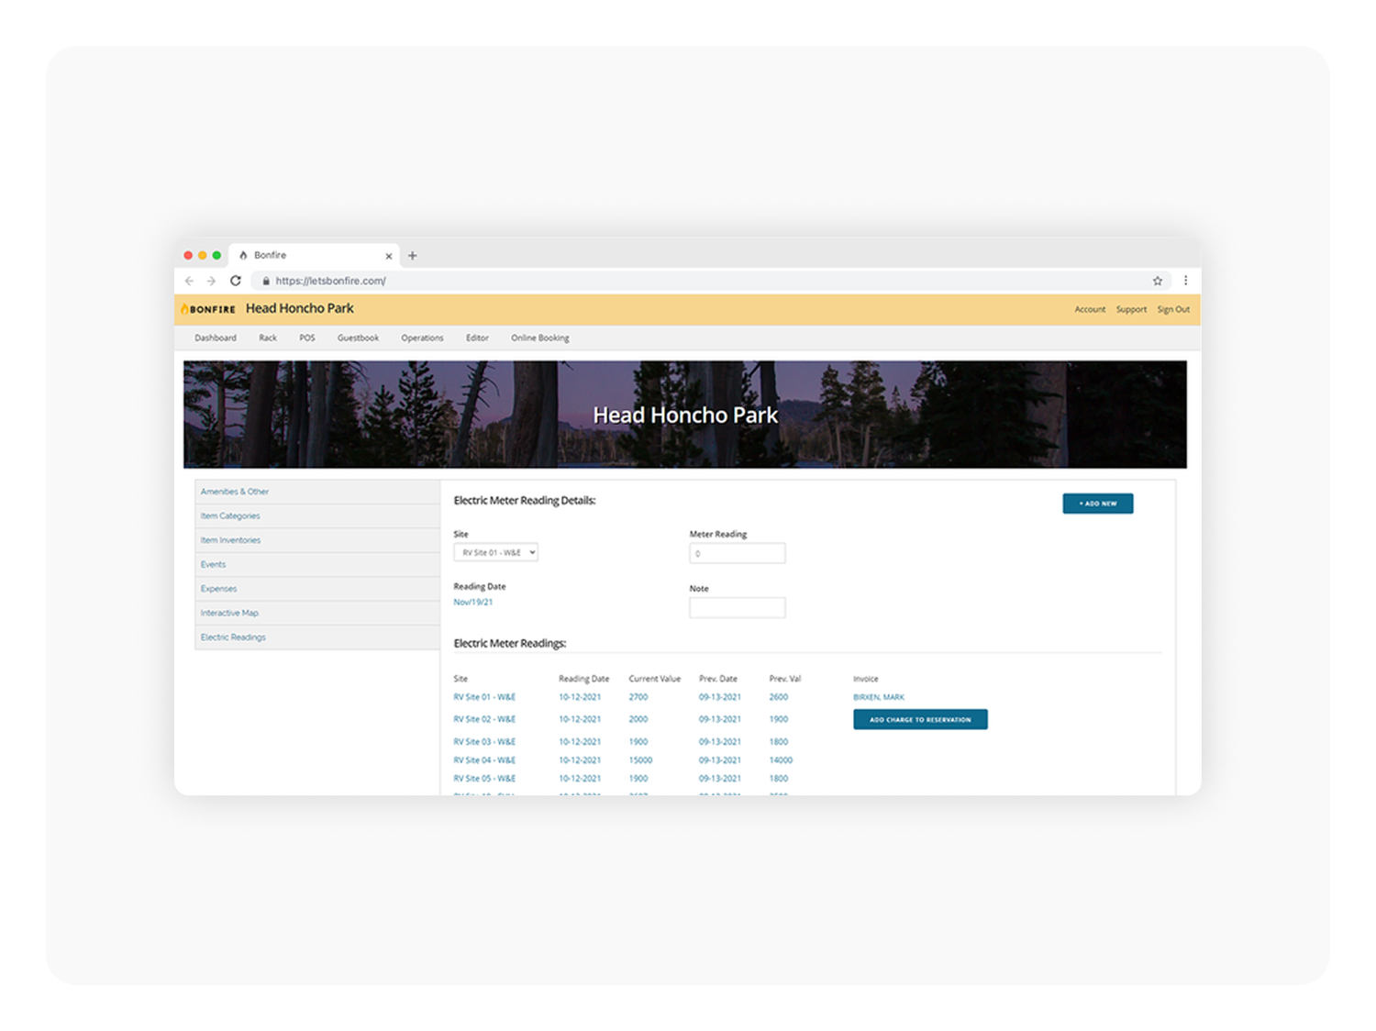Screen dimensions: 1376x1031
Task: Click the Current Value column header
Action: pyautogui.click(x=655, y=680)
